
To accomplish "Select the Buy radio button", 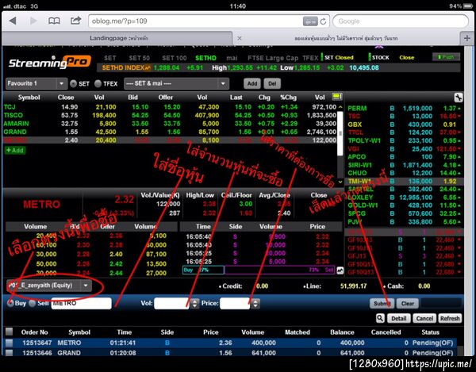I will (x=10, y=303).
